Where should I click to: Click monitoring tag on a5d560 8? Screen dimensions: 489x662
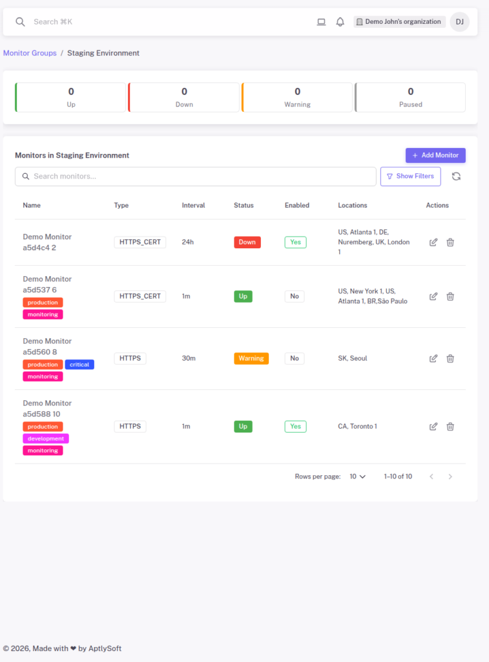click(x=43, y=377)
